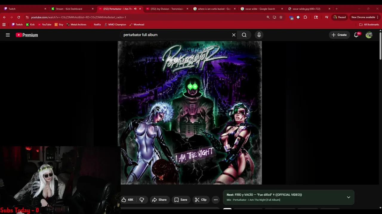Like the video with 48K likes
Image resolution: width=382 pixels, height=214 pixels.
pyautogui.click(x=127, y=200)
